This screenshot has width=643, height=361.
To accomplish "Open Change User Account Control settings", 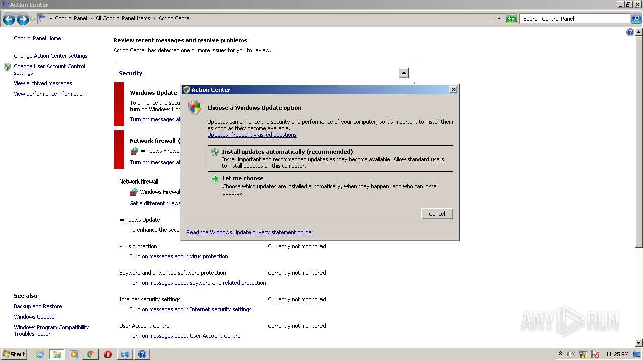I will pyautogui.click(x=49, y=69).
